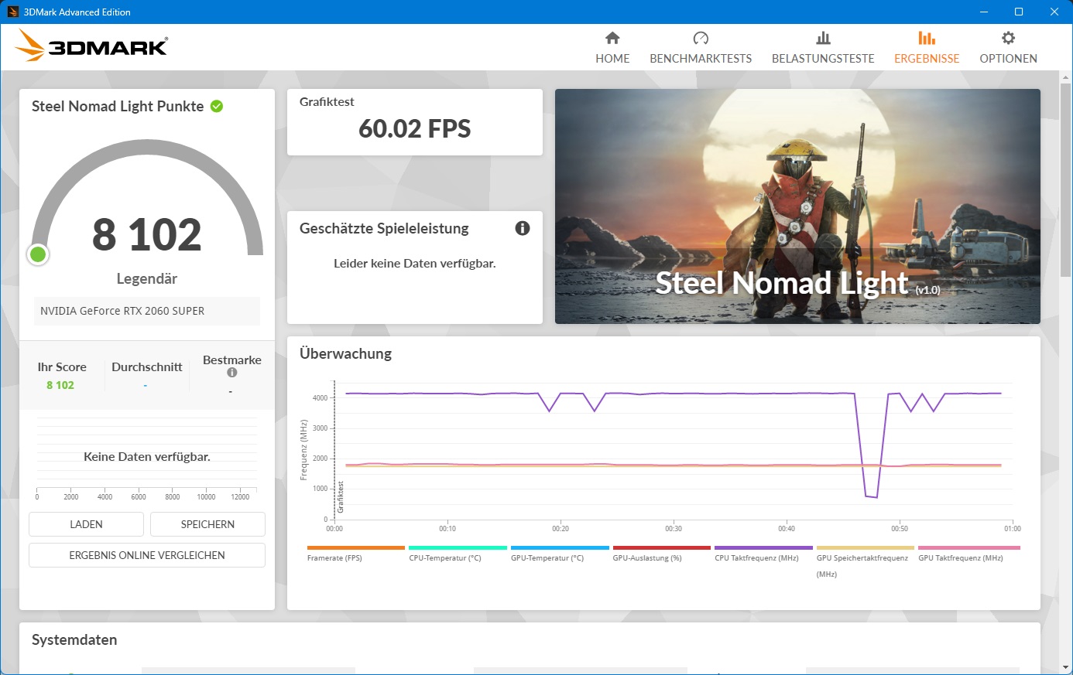Click the scrollbar down arrow
Screen dimensions: 1073x675
(1066, 667)
